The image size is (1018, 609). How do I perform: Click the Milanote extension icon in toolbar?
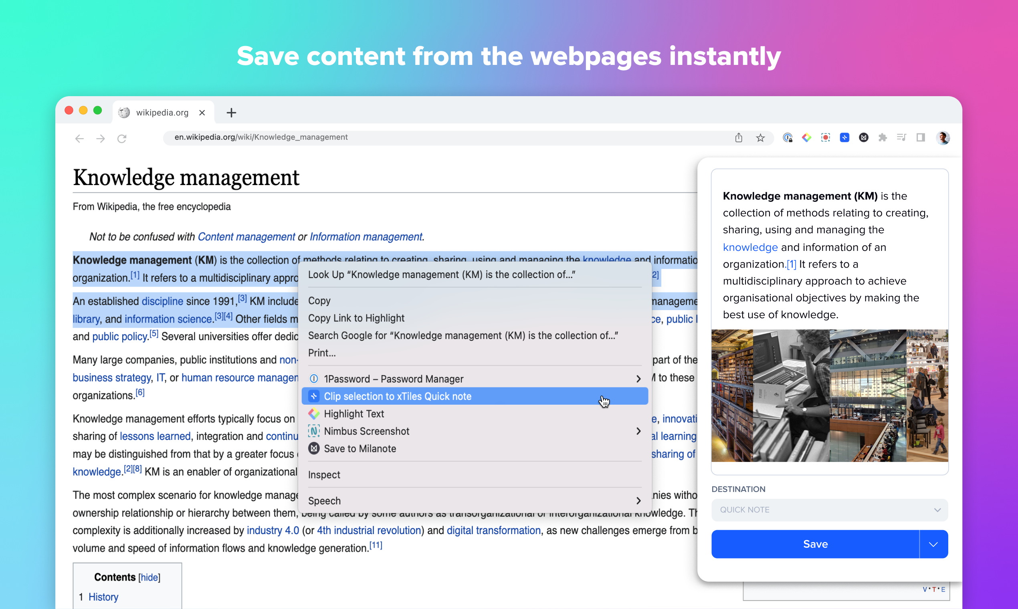[x=864, y=137]
